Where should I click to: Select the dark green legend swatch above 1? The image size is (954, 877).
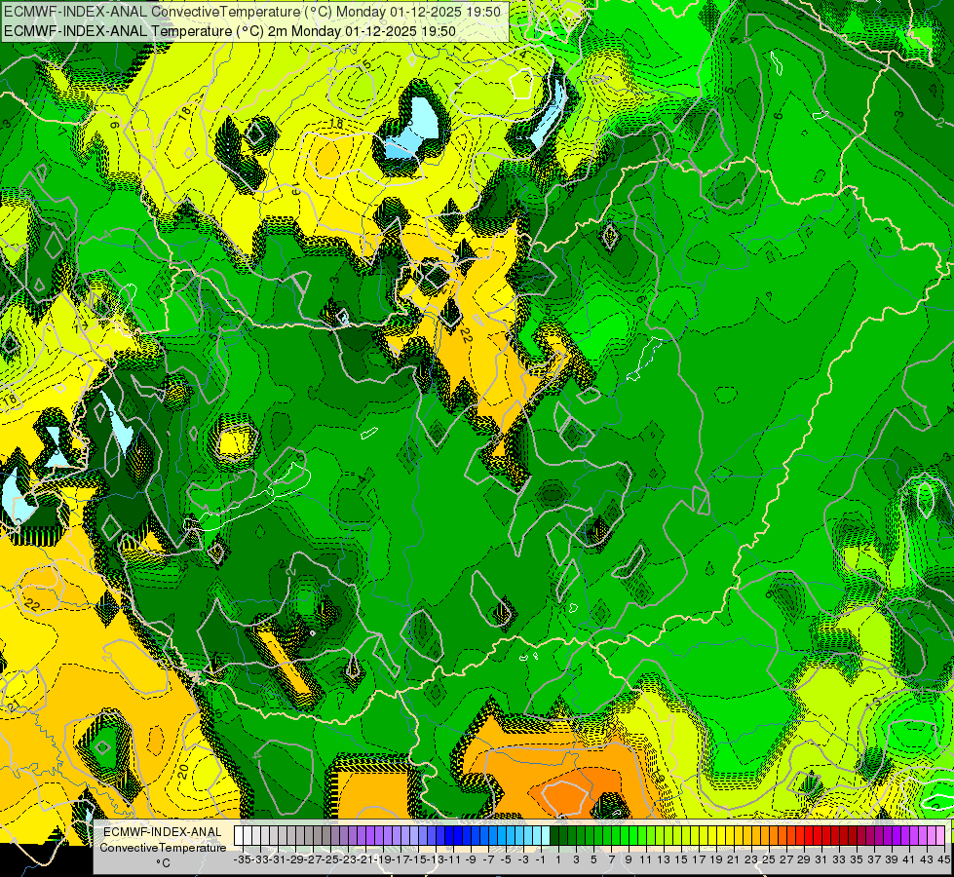click(554, 836)
